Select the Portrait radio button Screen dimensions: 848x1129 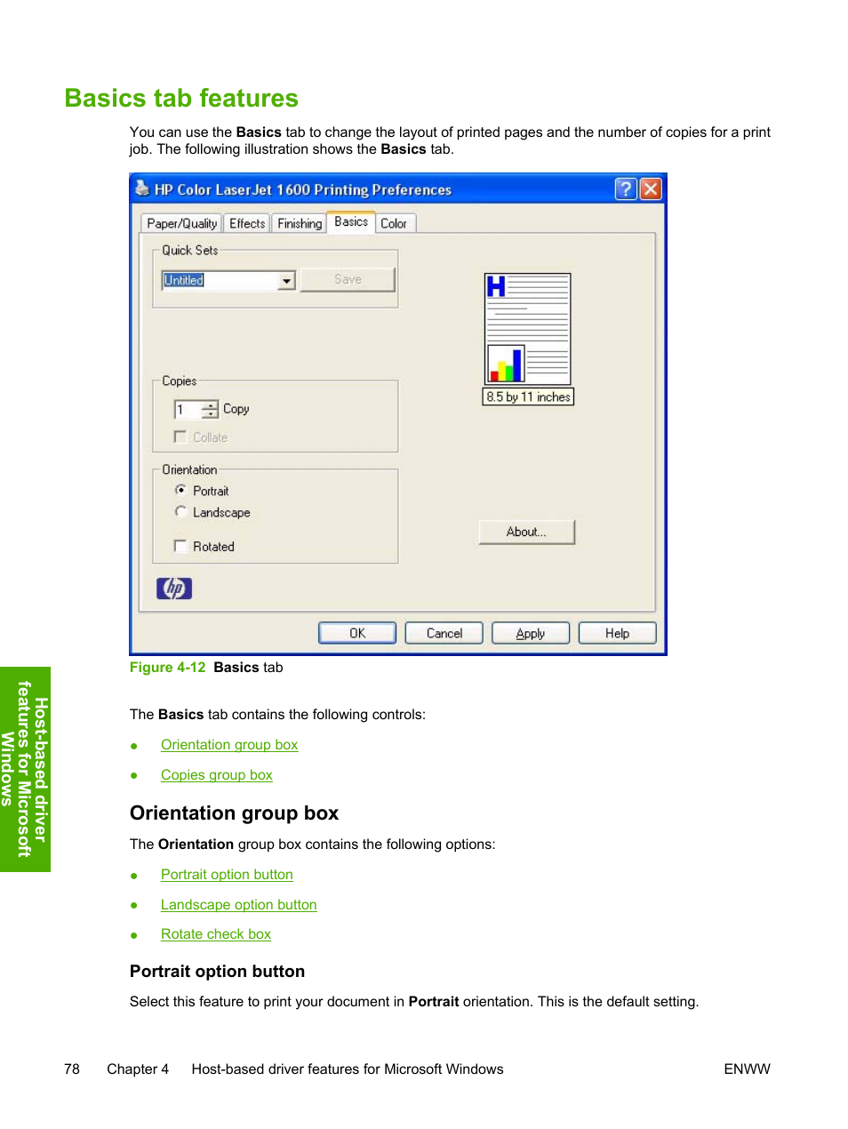180,490
